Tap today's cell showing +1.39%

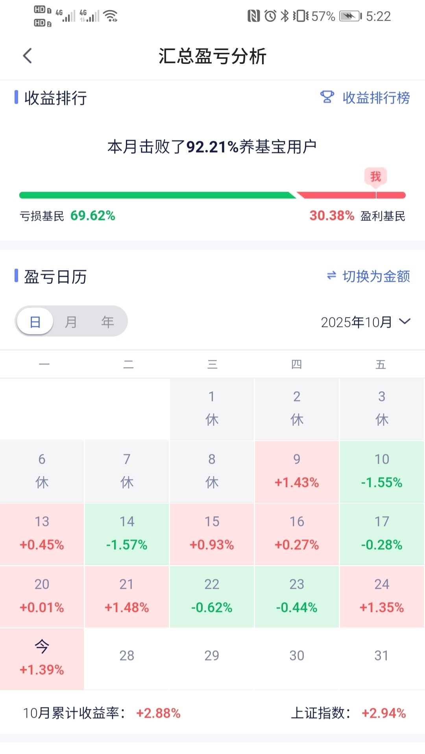[x=42, y=659]
